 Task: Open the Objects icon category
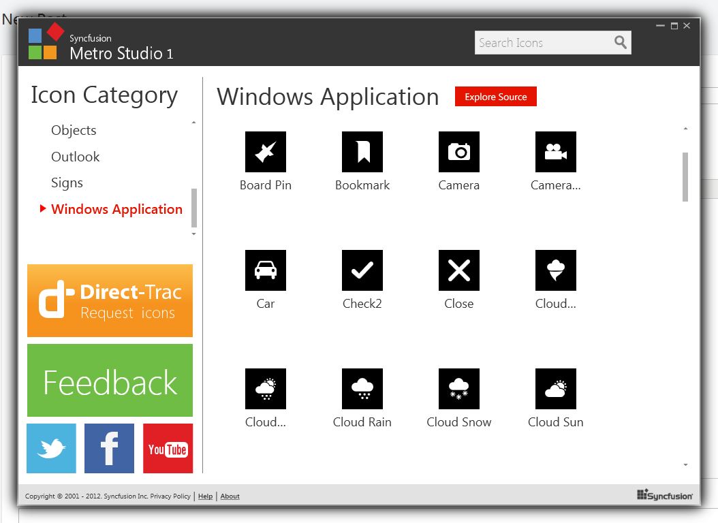tap(74, 130)
